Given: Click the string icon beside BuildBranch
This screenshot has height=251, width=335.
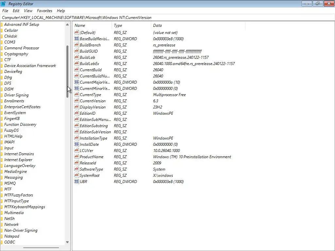Looking at the screenshot, I should pos(77,45).
